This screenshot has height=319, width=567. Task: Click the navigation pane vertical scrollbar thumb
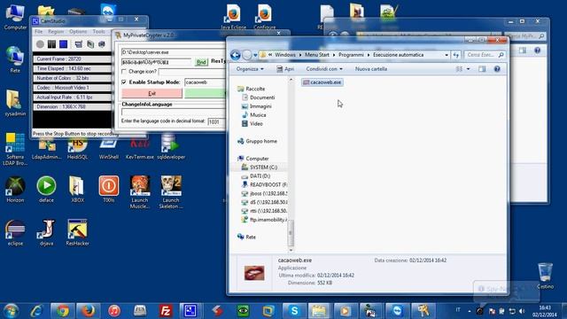pyautogui.click(x=291, y=232)
